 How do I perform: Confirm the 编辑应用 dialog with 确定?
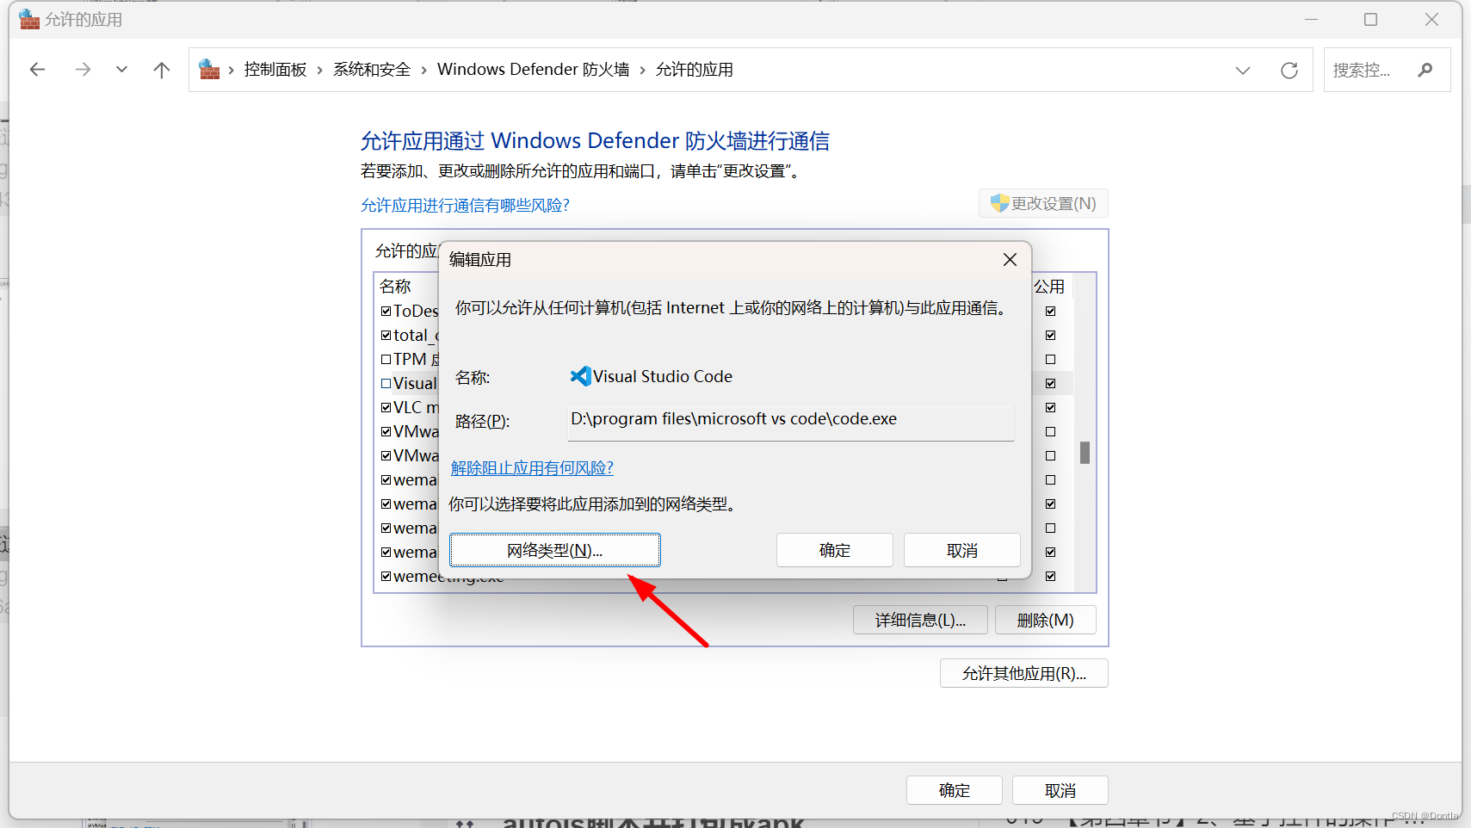coord(834,550)
